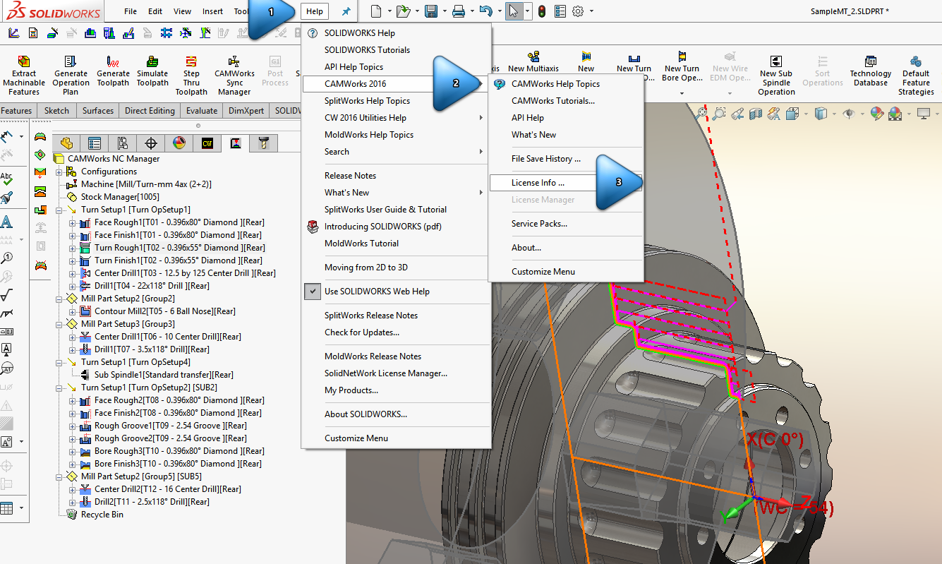Screen dimensions: 942x564
Task: Expand CW 2016 Utilities Help submenu
Action: pos(481,118)
